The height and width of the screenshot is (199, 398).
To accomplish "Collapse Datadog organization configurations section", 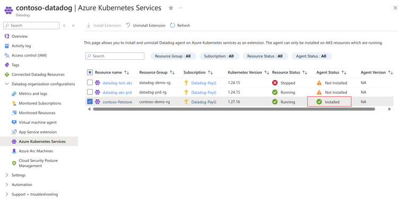I will (7, 84).
